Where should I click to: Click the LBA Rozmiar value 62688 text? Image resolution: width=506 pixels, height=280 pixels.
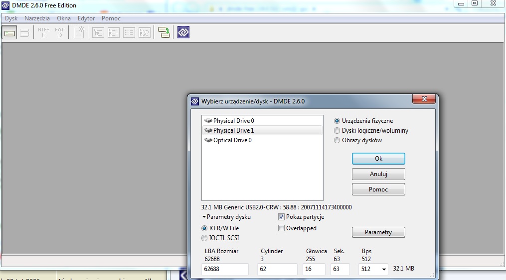point(212,259)
